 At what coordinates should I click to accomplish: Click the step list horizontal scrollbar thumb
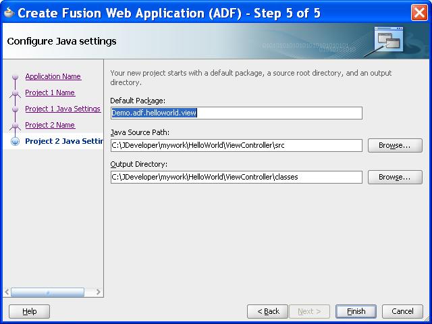click(47, 292)
